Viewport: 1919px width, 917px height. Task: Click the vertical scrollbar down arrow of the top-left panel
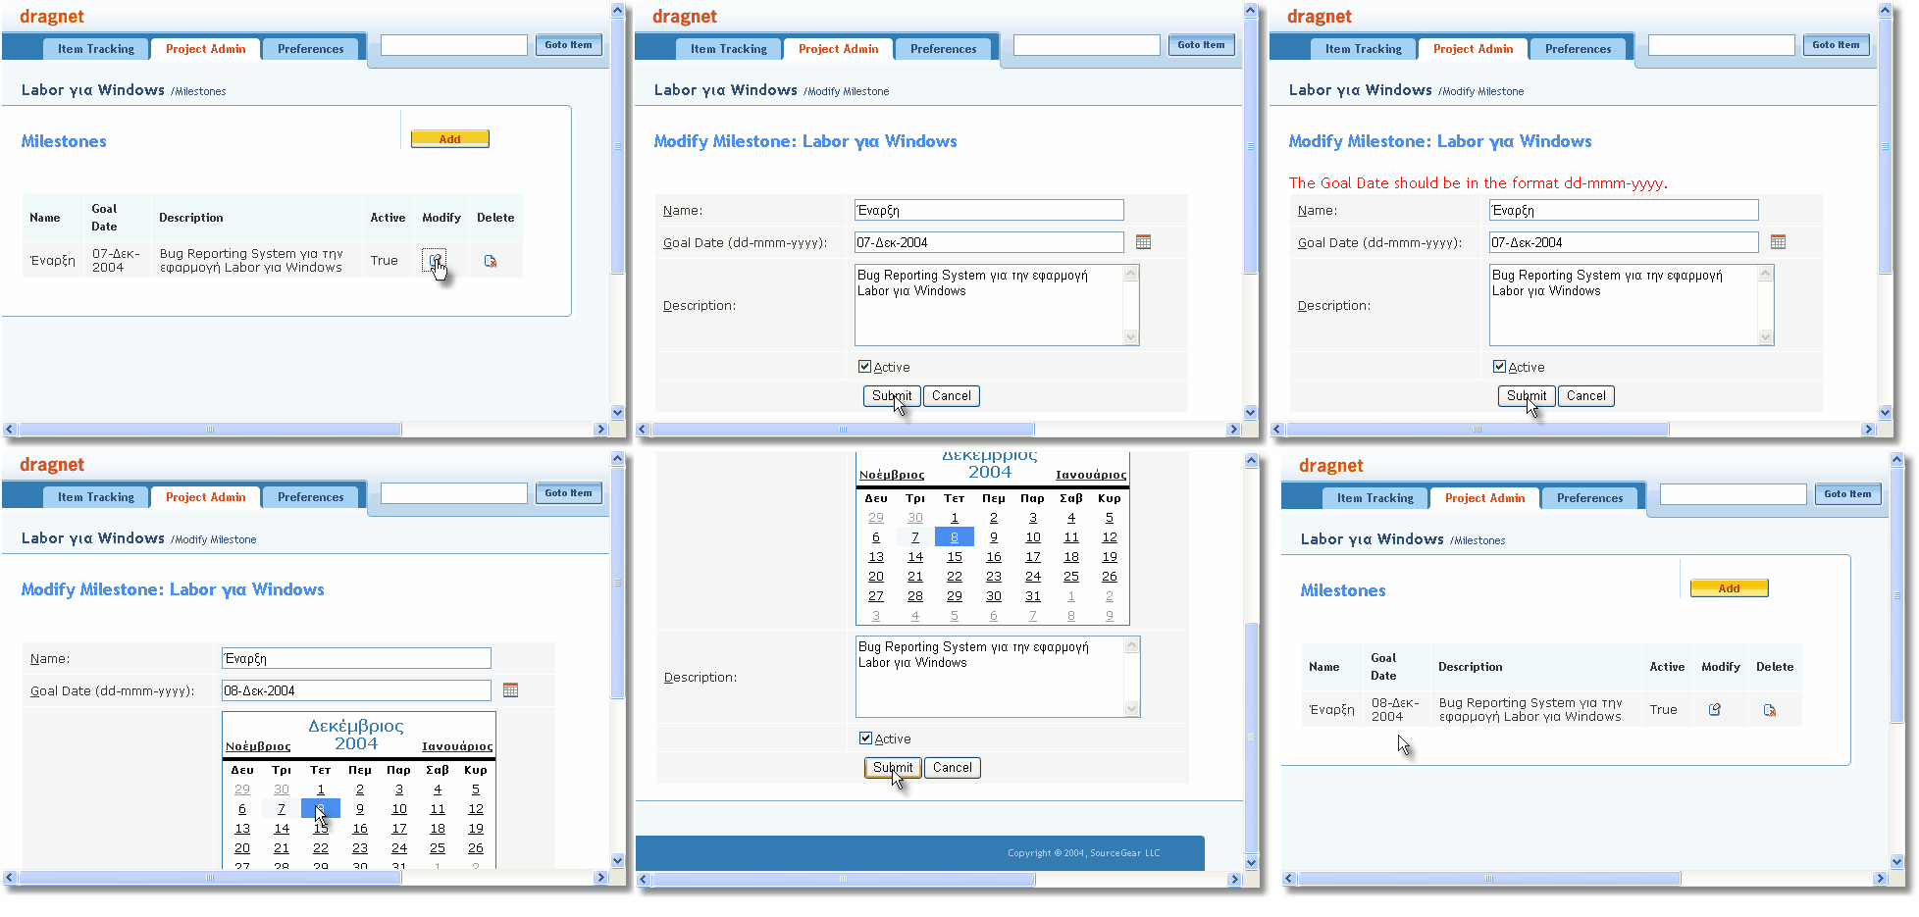pos(618,413)
